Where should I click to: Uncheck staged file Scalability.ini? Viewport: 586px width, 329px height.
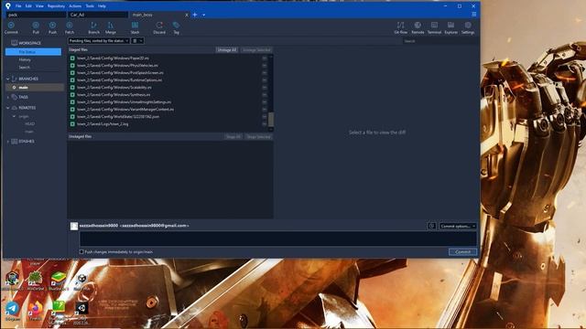click(x=72, y=88)
